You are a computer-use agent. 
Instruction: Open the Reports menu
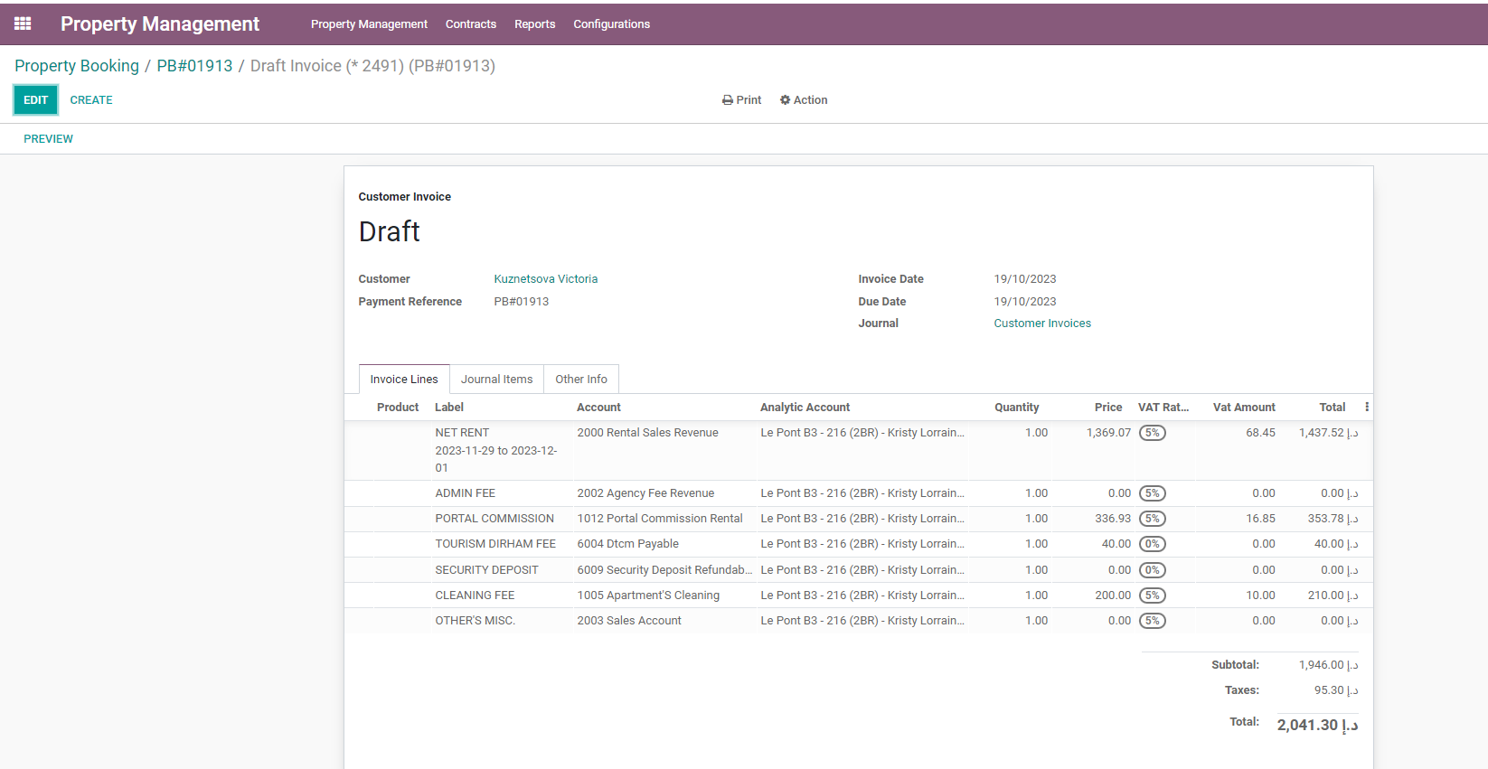click(x=535, y=24)
